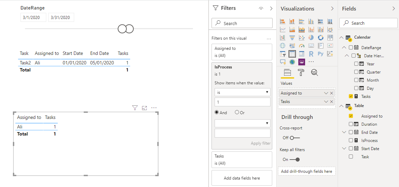Select the filled map visualization

point(292,46)
